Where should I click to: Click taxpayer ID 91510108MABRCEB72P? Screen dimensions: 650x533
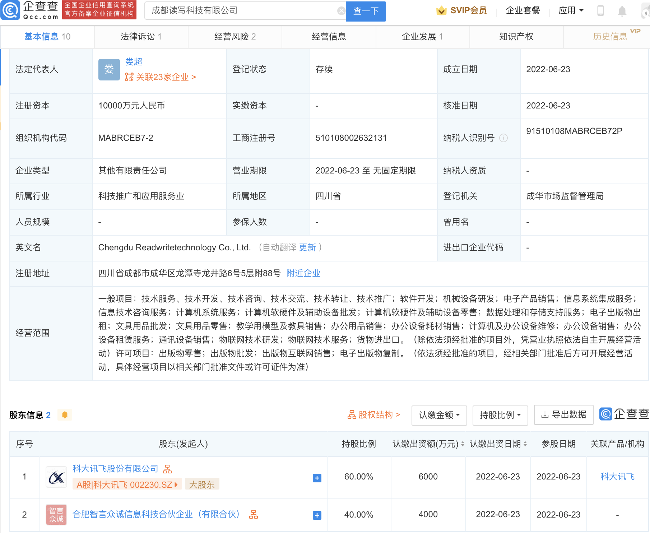pyautogui.click(x=574, y=131)
